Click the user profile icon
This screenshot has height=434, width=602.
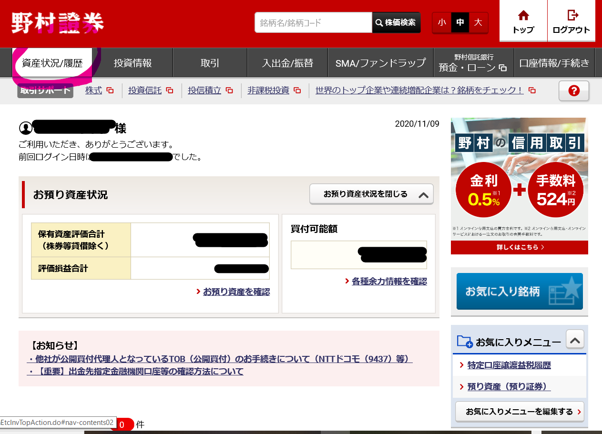click(25, 128)
